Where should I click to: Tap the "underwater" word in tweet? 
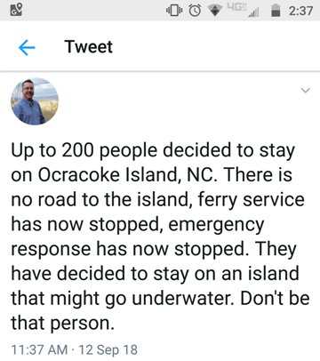coord(183,298)
